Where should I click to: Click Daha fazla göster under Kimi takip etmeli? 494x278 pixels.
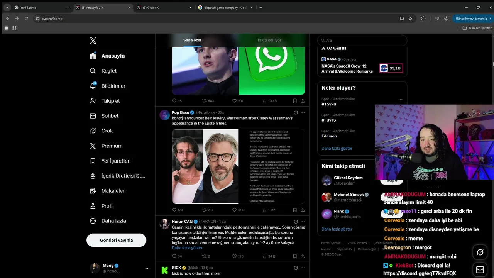click(337, 229)
